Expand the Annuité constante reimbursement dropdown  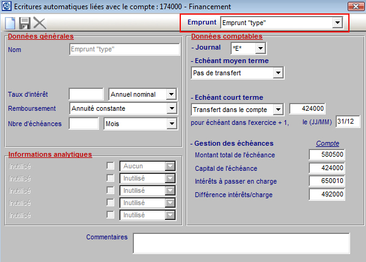[172, 108]
